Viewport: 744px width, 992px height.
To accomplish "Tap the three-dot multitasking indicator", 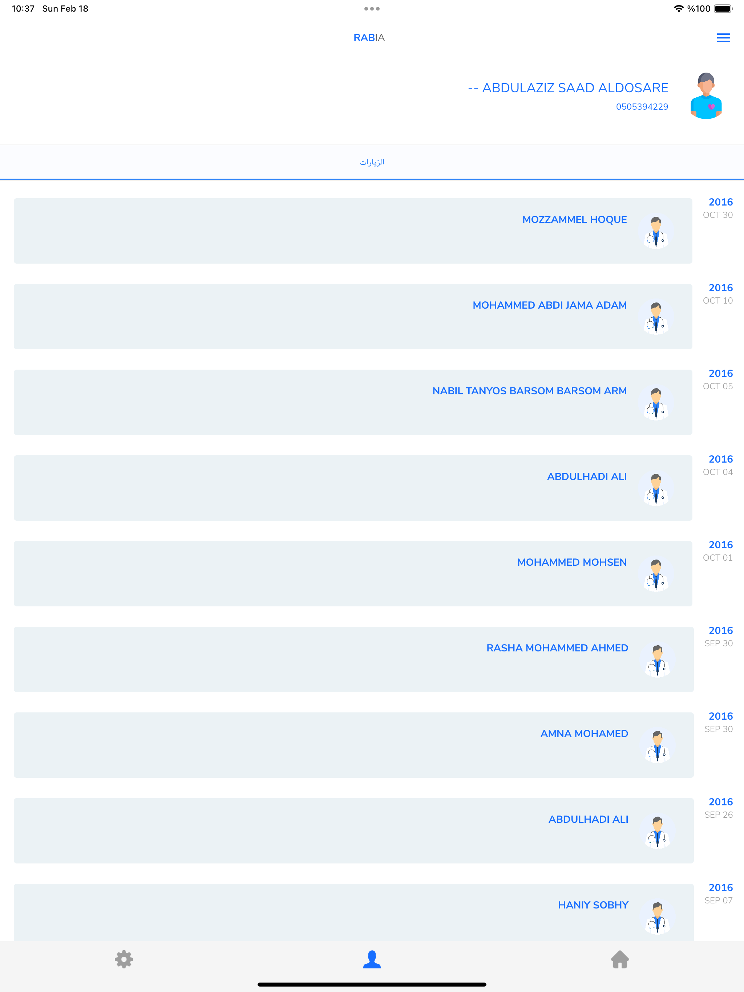I will coord(372,8).
